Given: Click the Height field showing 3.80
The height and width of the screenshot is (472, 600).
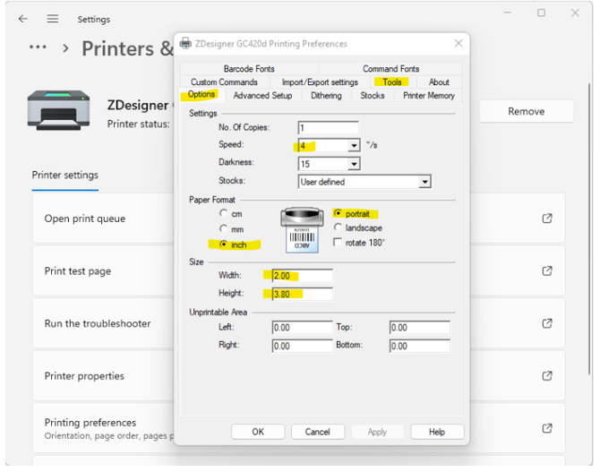Looking at the screenshot, I should coord(303,294).
